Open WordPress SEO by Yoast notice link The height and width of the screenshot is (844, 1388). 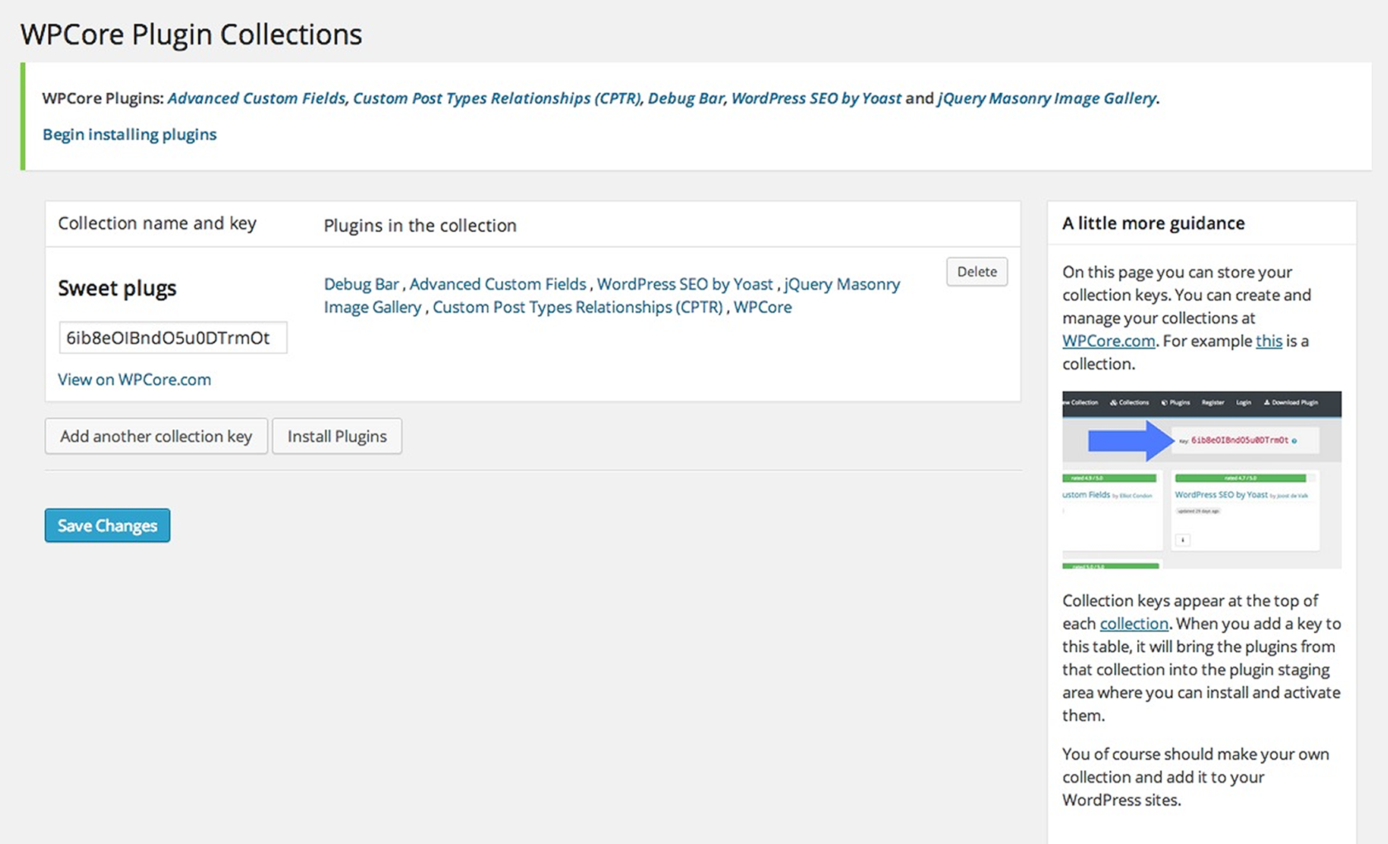pyautogui.click(x=815, y=98)
